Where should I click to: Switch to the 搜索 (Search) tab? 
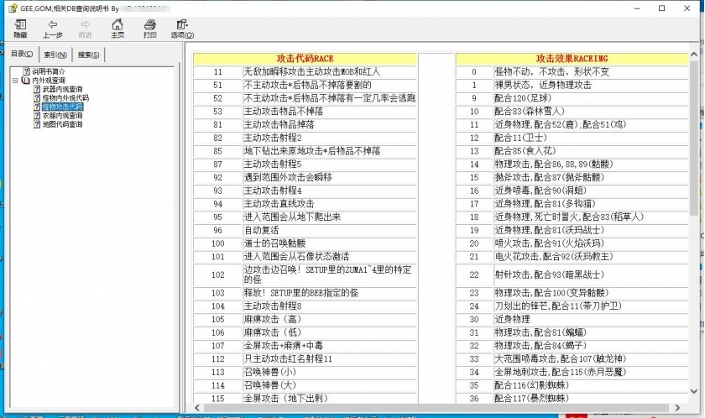pyautogui.click(x=88, y=55)
